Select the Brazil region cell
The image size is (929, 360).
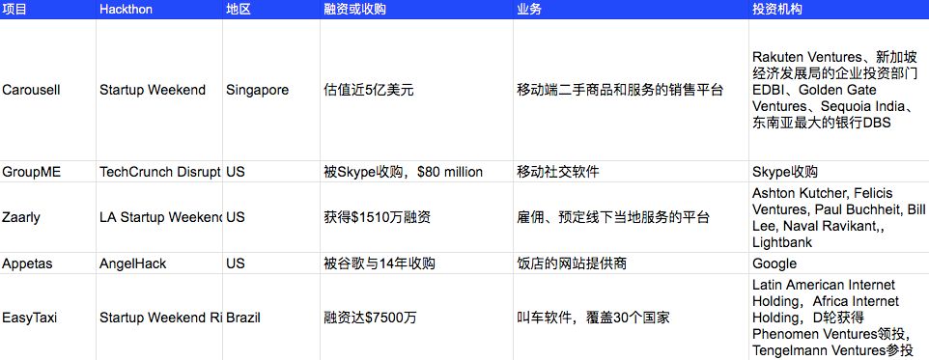point(271,318)
